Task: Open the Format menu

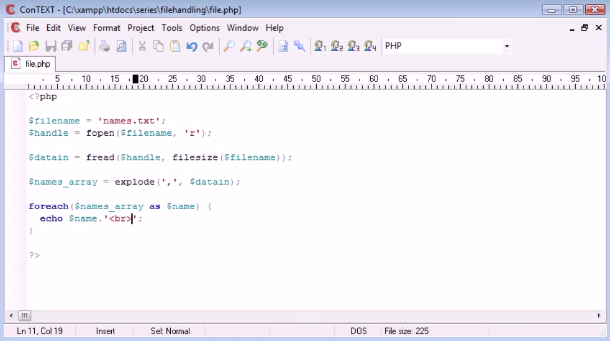Action: tap(107, 27)
